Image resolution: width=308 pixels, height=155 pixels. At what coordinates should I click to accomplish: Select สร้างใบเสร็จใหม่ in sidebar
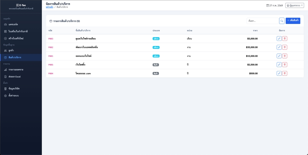click(18, 38)
